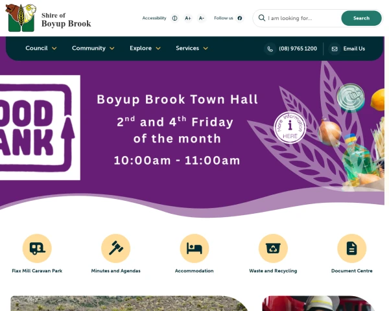The image size is (389, 311).
Task: Click the phone handset icon
Action: 270,49
